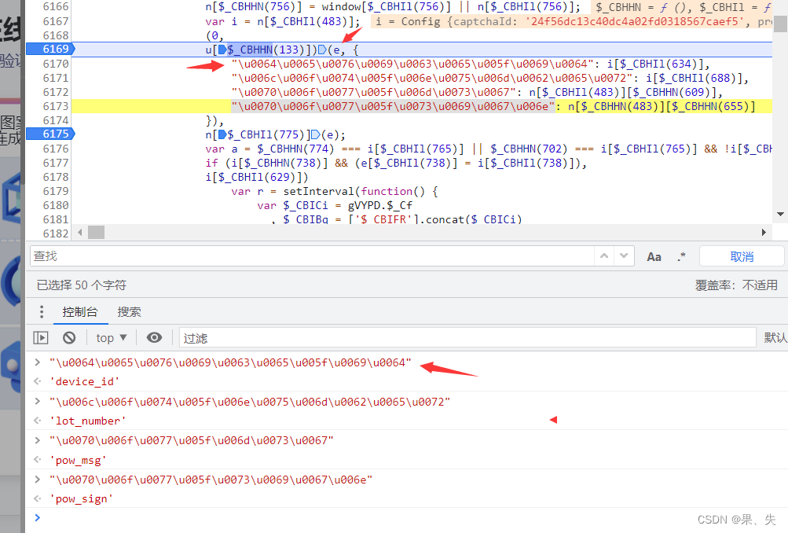Viewport: 788px width, 533px height.
Task: Click setInterval on line 6179
Action: click(320, 191)
